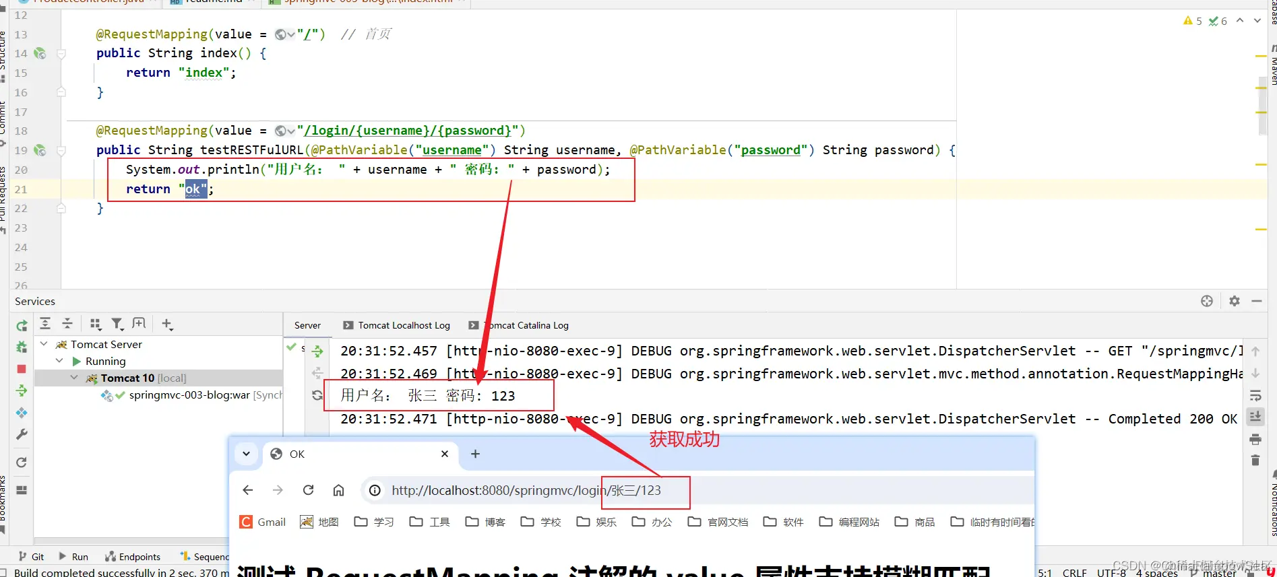Click the warnings count indicator
1277x577 pixels.
click(x=1193, y=21)
